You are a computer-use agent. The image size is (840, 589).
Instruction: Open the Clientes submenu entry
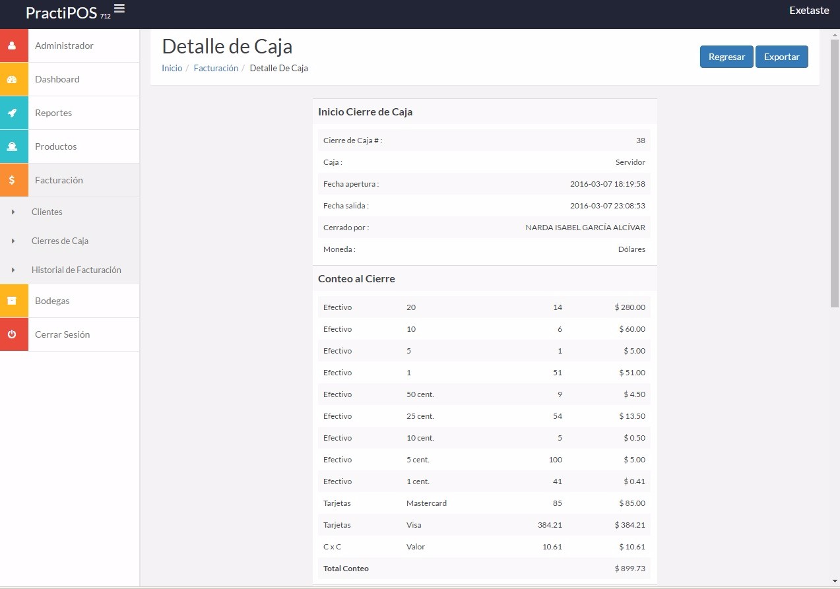click(47, 212)
